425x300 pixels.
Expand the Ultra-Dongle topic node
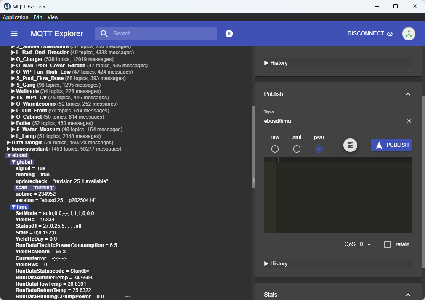(x=9, y=143)
